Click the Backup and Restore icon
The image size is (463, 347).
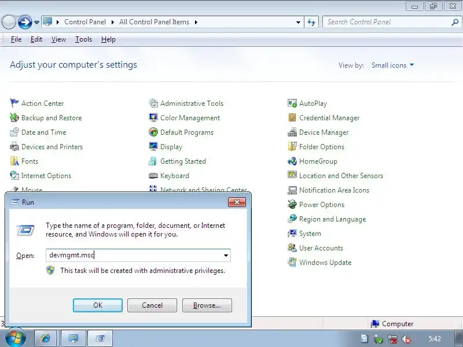[14, 117]
